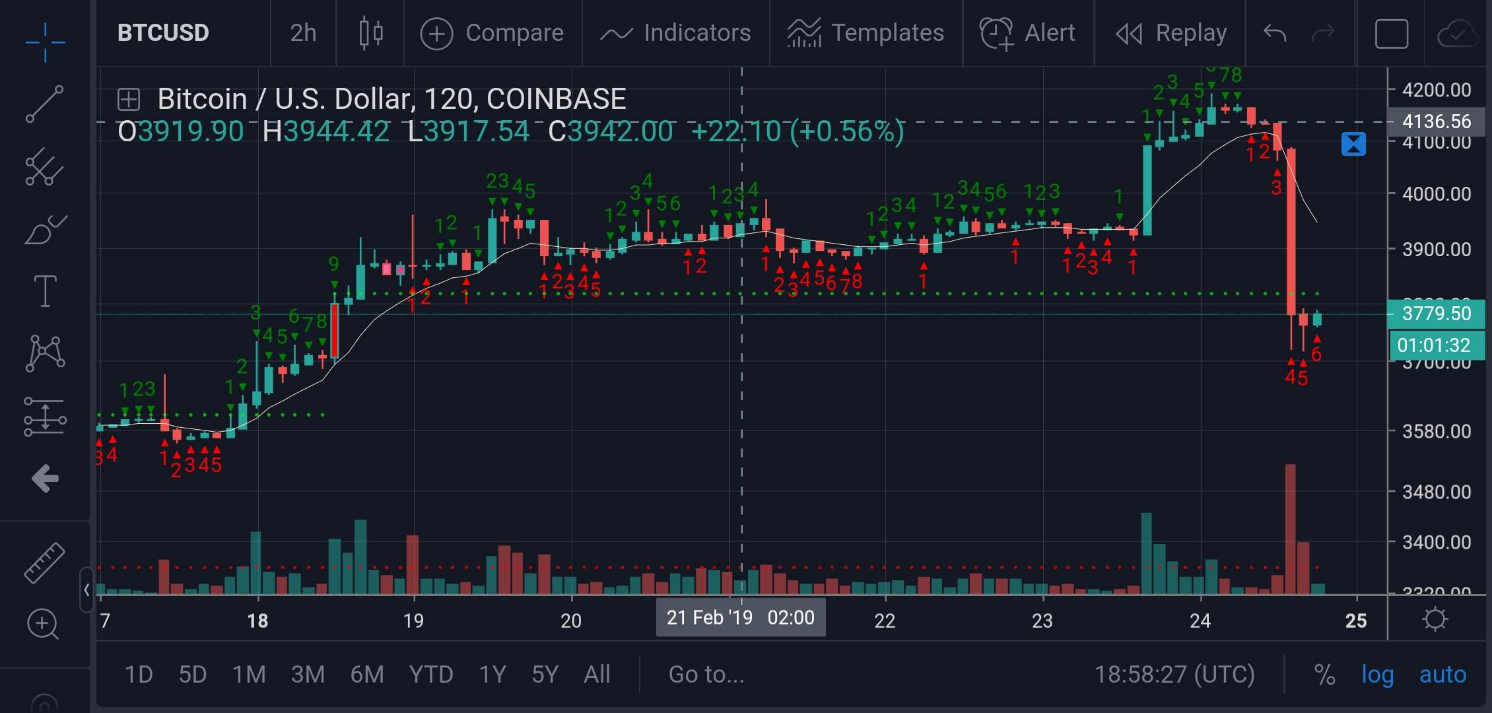Open the Indicators menu
Image resolution: width=1492 pixels, height=713 pixels.
pyautogui.click(x=675, y=33)
